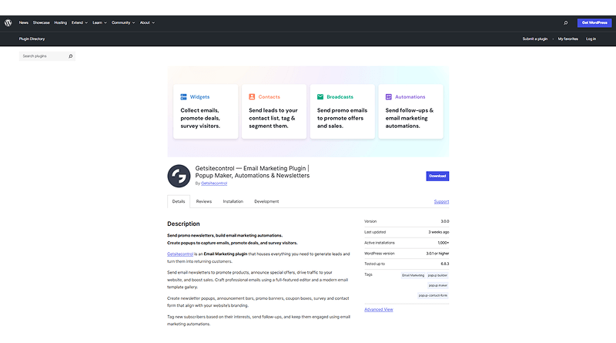
Task: Click the Contacts card icon
Action: pyautogui.click(x=252, y=97)
